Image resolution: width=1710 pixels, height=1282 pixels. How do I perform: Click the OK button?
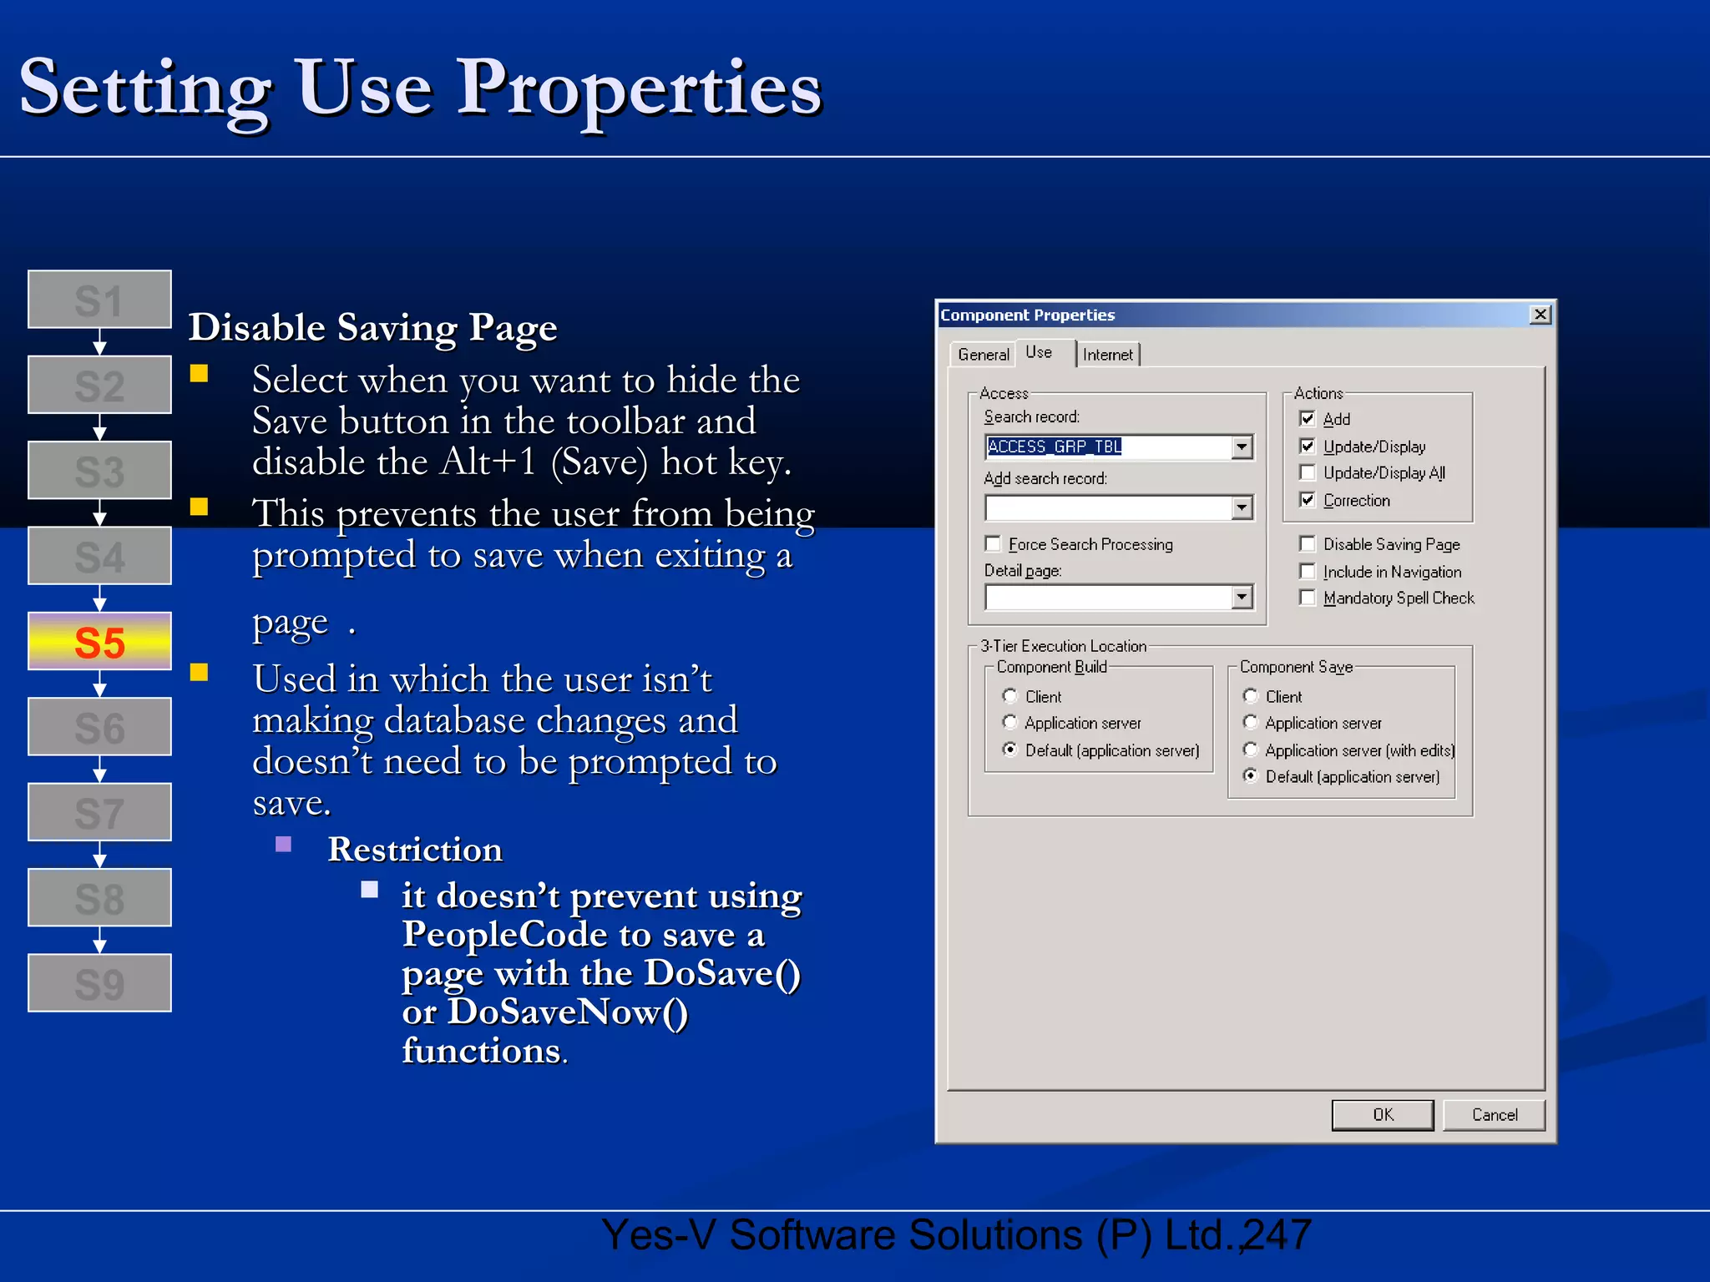click(x=1383, y=1115)
